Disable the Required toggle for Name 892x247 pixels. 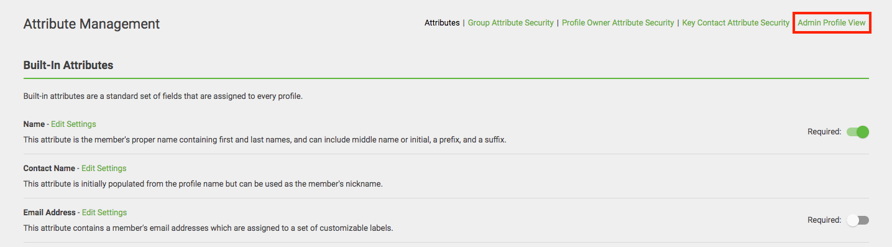point(858,132)
